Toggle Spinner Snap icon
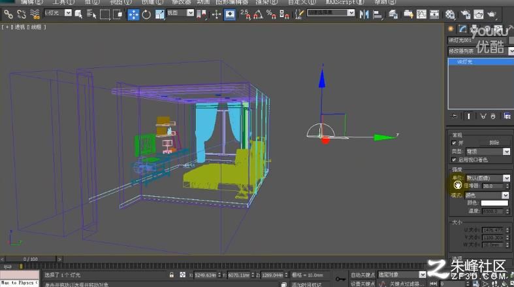Image resolution: width=514 pixels, height=287 pixels. [284, 14]
